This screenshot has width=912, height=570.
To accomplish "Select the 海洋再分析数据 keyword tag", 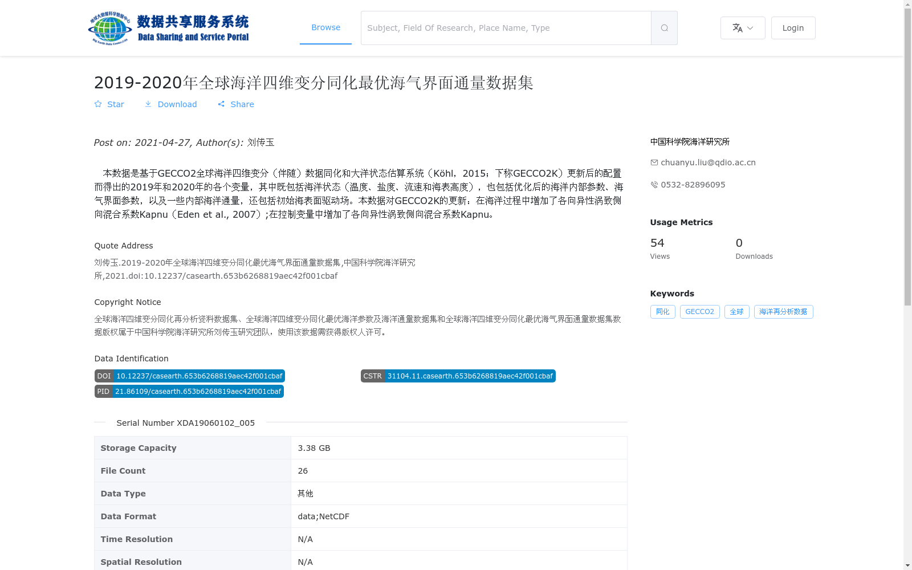I will 784,312.
